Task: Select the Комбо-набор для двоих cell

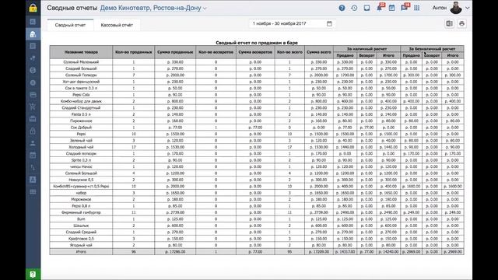Action: (81, 101)
